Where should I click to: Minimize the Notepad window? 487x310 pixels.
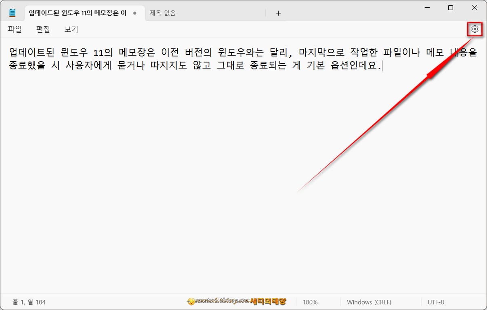coord(426,8)
